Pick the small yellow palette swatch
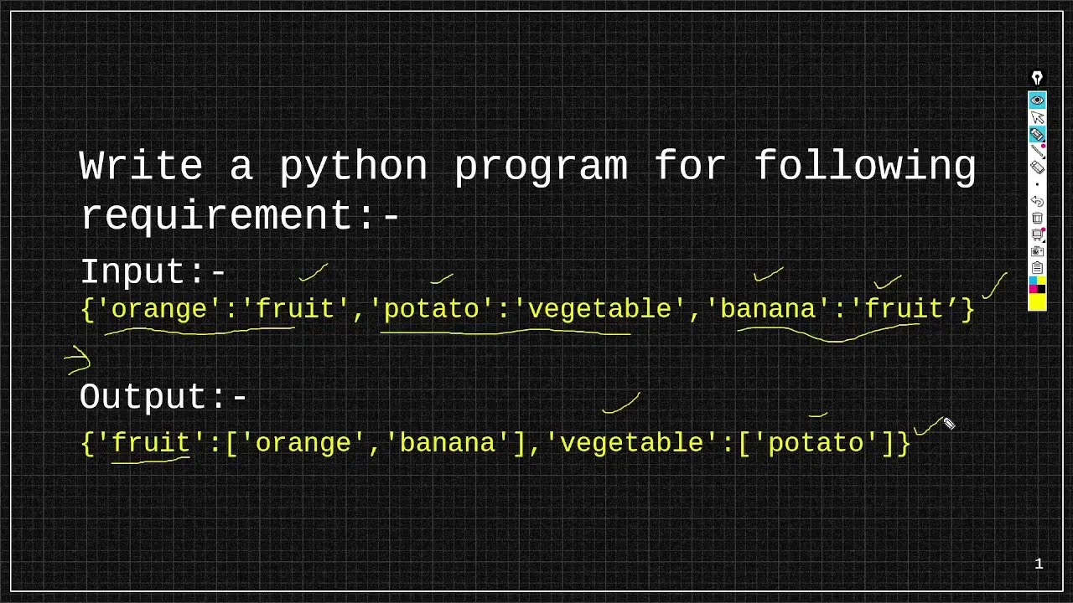Viewport: 1073px width, 603px height. (1041, 281)
